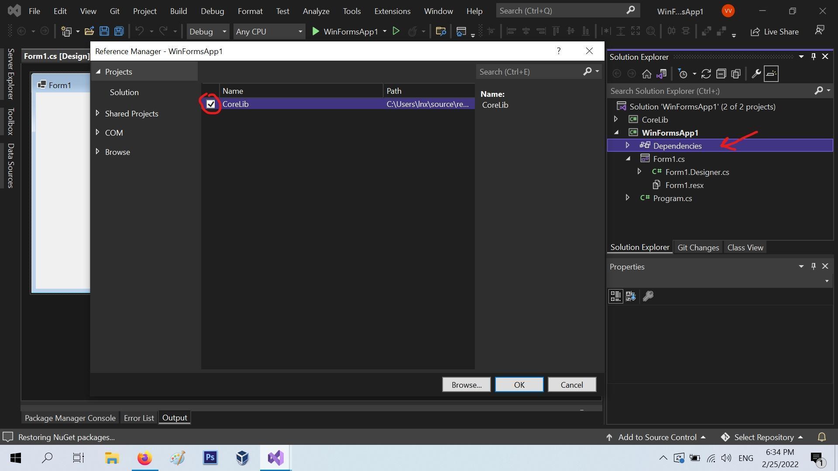Click the Browse... button

pyautogui.click(x=466, y=385)
